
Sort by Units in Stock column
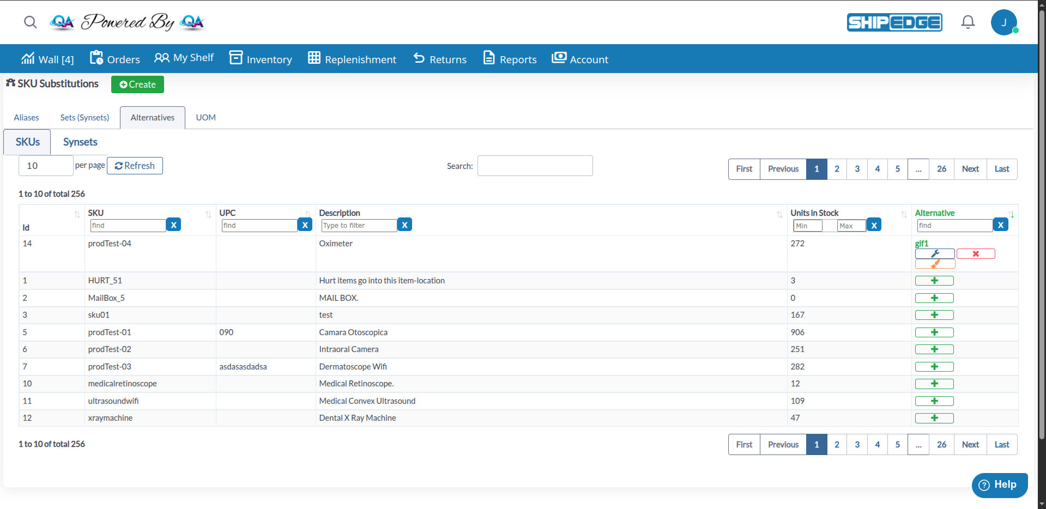[904, 214]
